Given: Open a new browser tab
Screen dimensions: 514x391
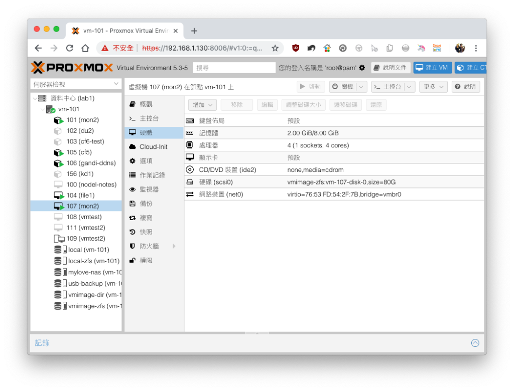Looking at the screenshot, I should point(194,31).
